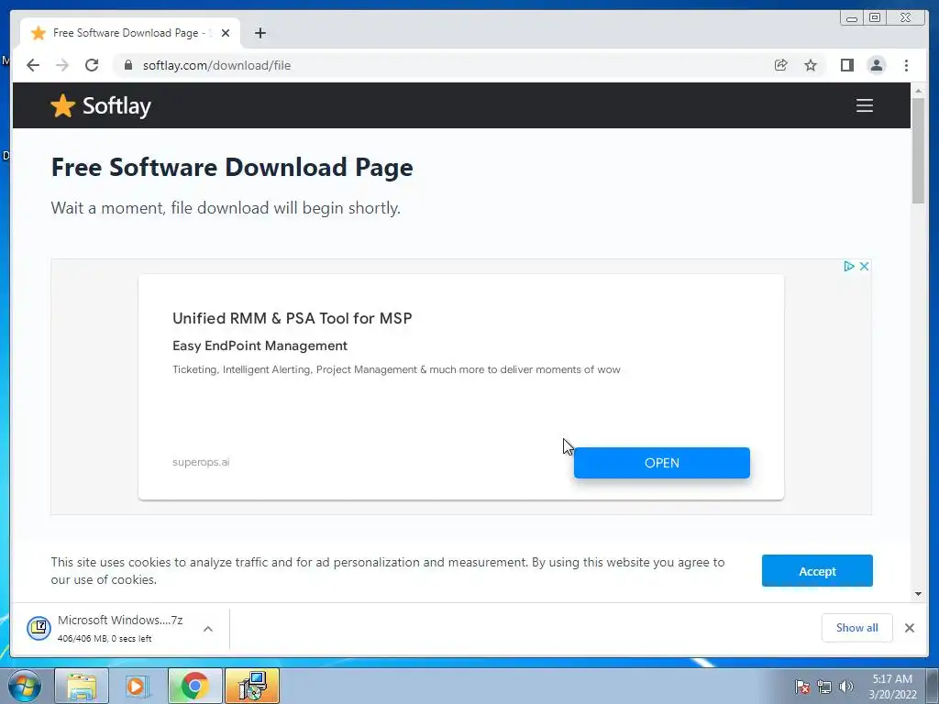View site info via padlock icon
Screen dimensions: 939x704
[128, 65]
